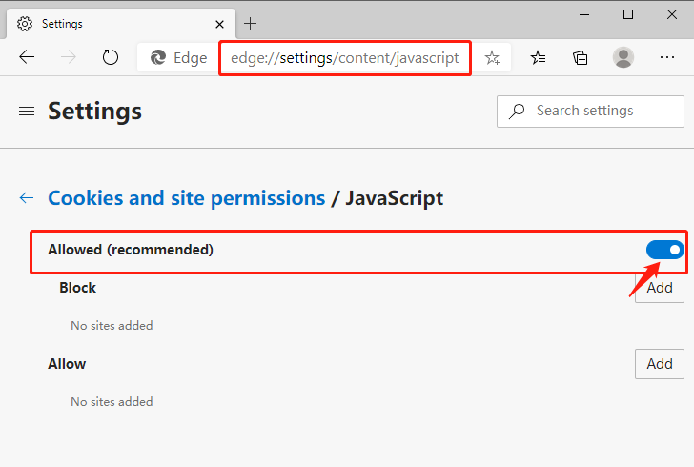694x467 pixels.
Task: Close the Edge window
Action: click(671, 14)
